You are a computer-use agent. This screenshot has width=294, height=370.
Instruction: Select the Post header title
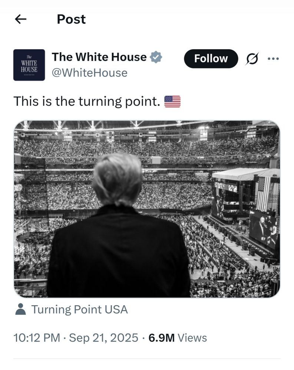coord(70,19)
